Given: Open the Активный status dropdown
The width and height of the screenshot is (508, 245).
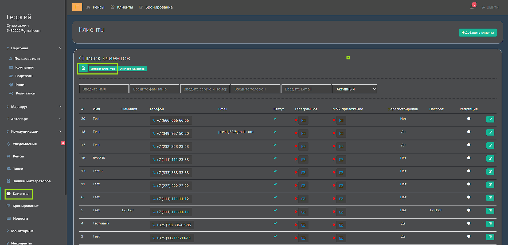Looking at the screenshot, I should (354, 89).
